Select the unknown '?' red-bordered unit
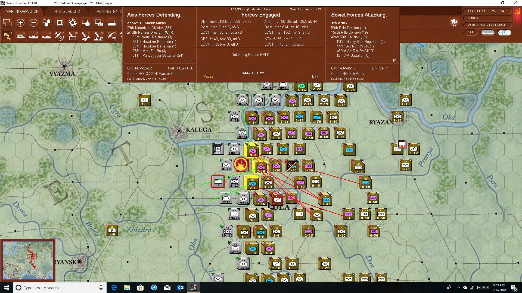The width and height of the screenshot is (522, 293). [218, 182]
